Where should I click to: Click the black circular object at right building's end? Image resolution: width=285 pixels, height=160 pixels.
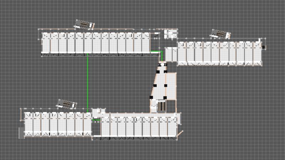(264, 47)
